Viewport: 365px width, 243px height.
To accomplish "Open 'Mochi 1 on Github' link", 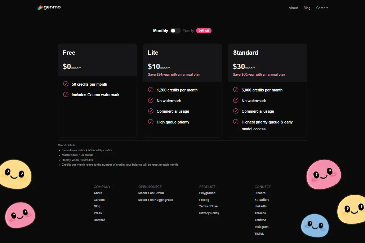I will 151,193.
